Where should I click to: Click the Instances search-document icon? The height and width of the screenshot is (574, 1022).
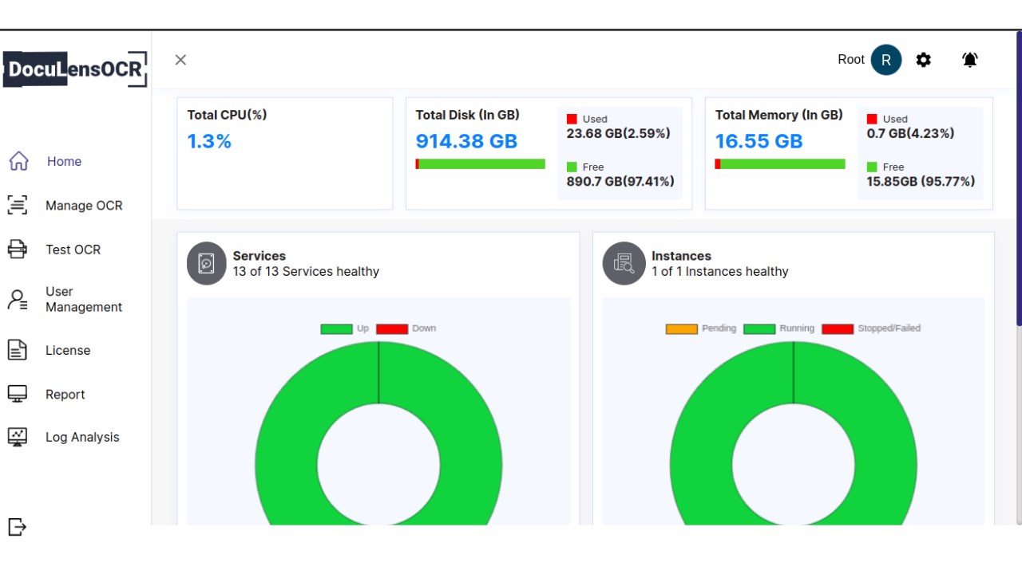pyautogui.click(x=624, y=263)
